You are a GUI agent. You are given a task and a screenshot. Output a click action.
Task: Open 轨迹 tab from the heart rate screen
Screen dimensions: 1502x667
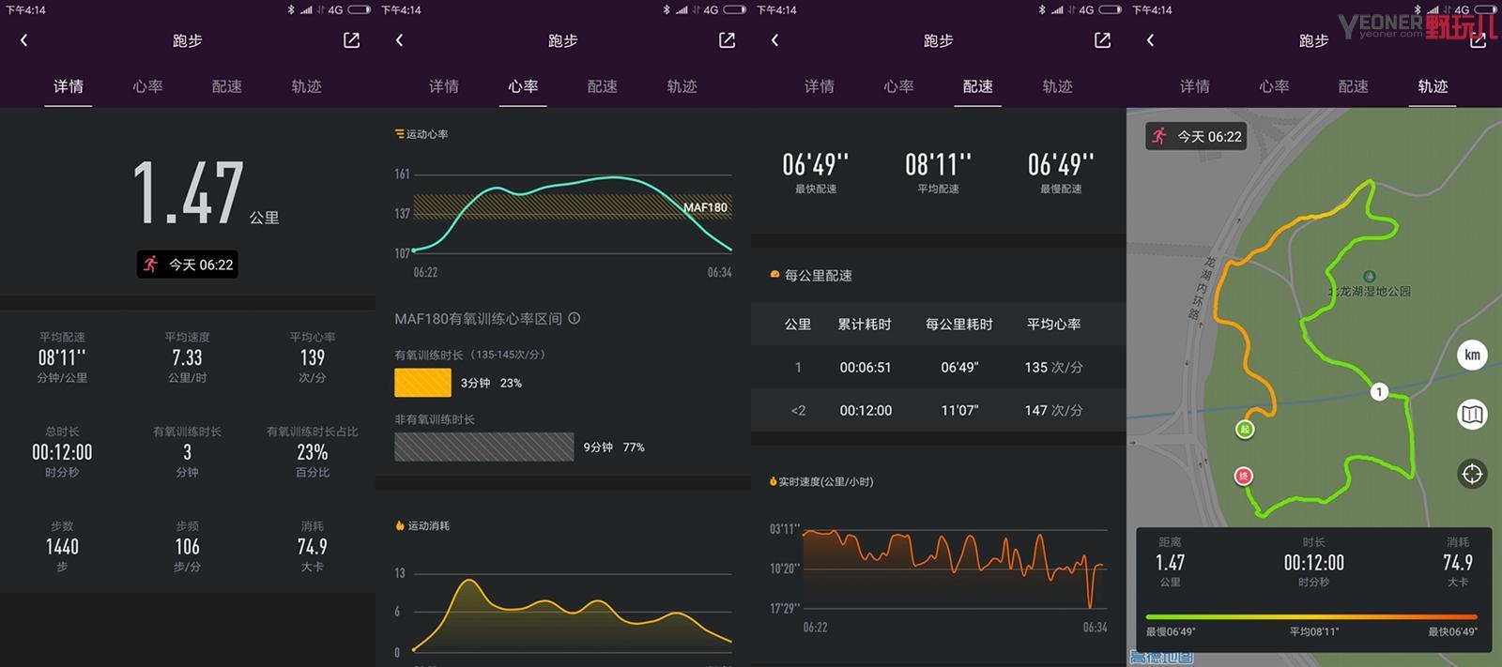tap(682, 86)
